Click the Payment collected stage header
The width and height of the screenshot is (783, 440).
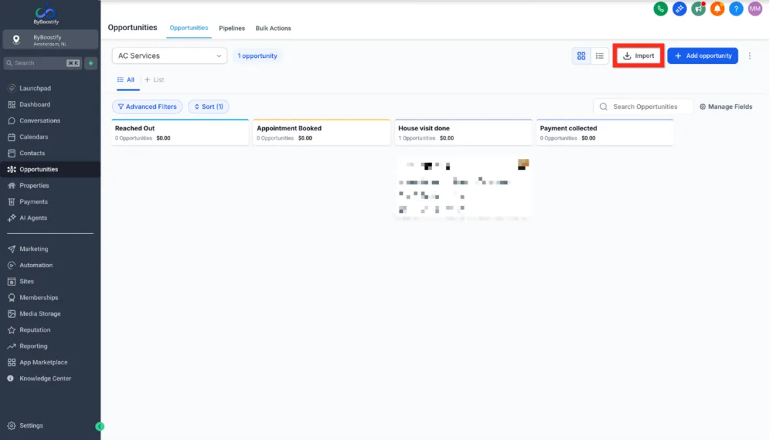click(605, 132)
